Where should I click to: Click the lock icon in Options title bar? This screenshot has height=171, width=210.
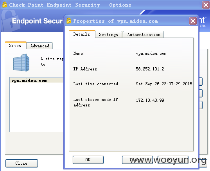(5, 5)
